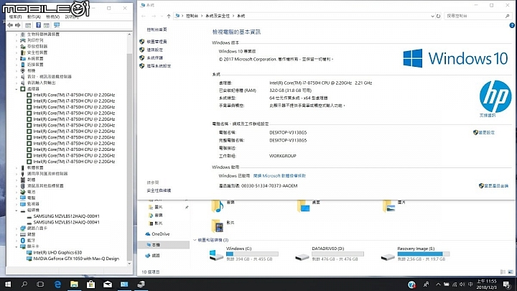Collapse the 磁碟機 disk drives node

click(17, 210)
